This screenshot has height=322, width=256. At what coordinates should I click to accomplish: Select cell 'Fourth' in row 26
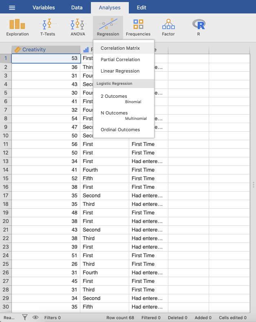[105, 273]
